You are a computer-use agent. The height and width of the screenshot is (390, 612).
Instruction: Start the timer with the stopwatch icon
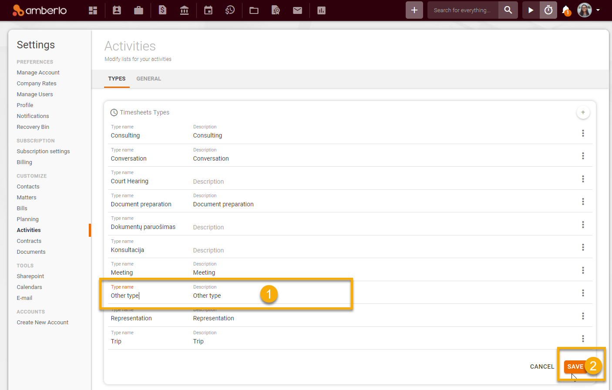click(x=548, y=10)
